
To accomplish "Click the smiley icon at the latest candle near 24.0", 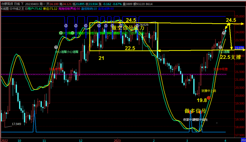I will [x=224, y=33].
